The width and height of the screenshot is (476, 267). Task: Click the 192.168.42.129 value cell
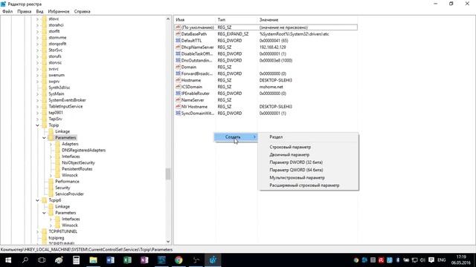click(x=272, y=47)
